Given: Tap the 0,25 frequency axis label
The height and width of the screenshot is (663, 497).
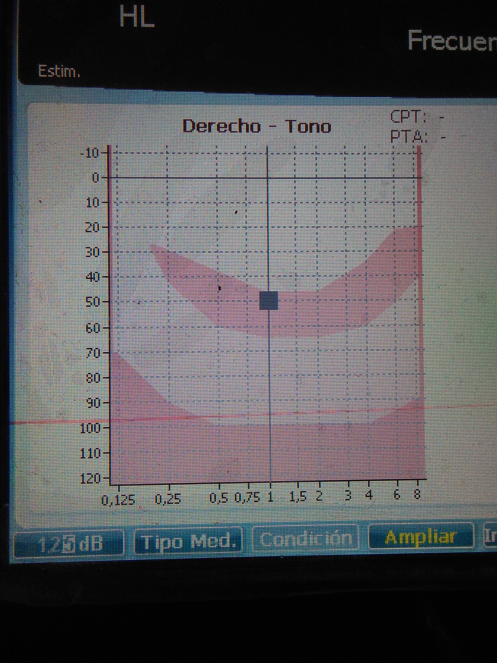Looking at the screenshot, I should 168,499.
